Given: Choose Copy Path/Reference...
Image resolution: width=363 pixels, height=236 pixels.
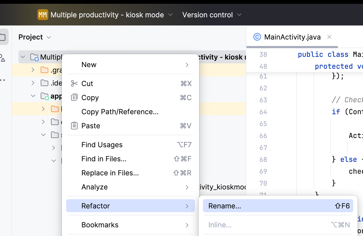Looking at the screenshot, I should tap(130, 112).
